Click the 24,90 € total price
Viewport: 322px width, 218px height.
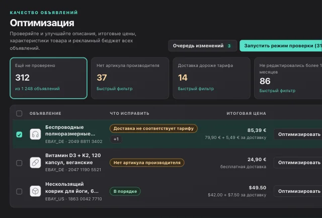point(257,160)
